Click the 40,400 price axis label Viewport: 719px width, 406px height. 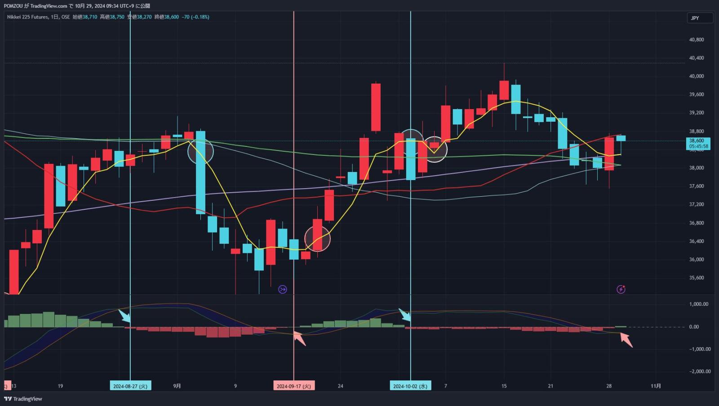point(697,58)
